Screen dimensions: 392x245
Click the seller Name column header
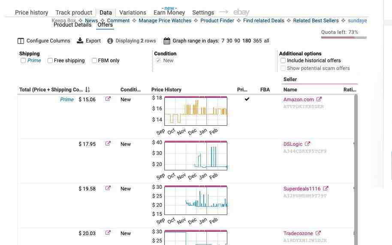coord(290,90)
